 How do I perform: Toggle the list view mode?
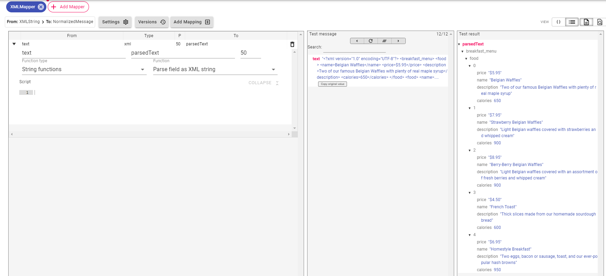coord(572,22)
